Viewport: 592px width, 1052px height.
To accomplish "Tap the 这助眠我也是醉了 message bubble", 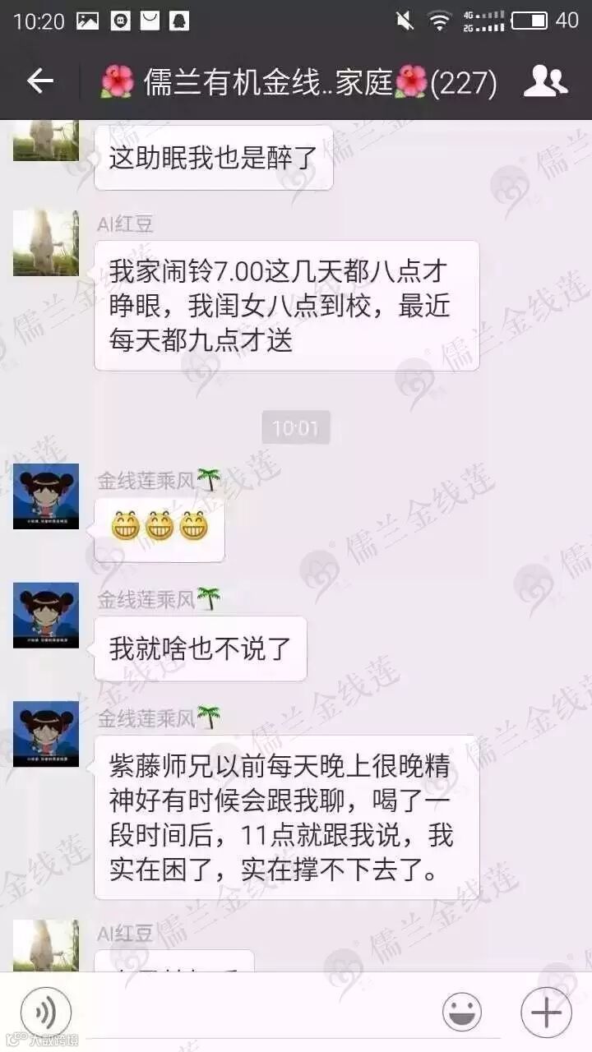I will coord(214,158).
